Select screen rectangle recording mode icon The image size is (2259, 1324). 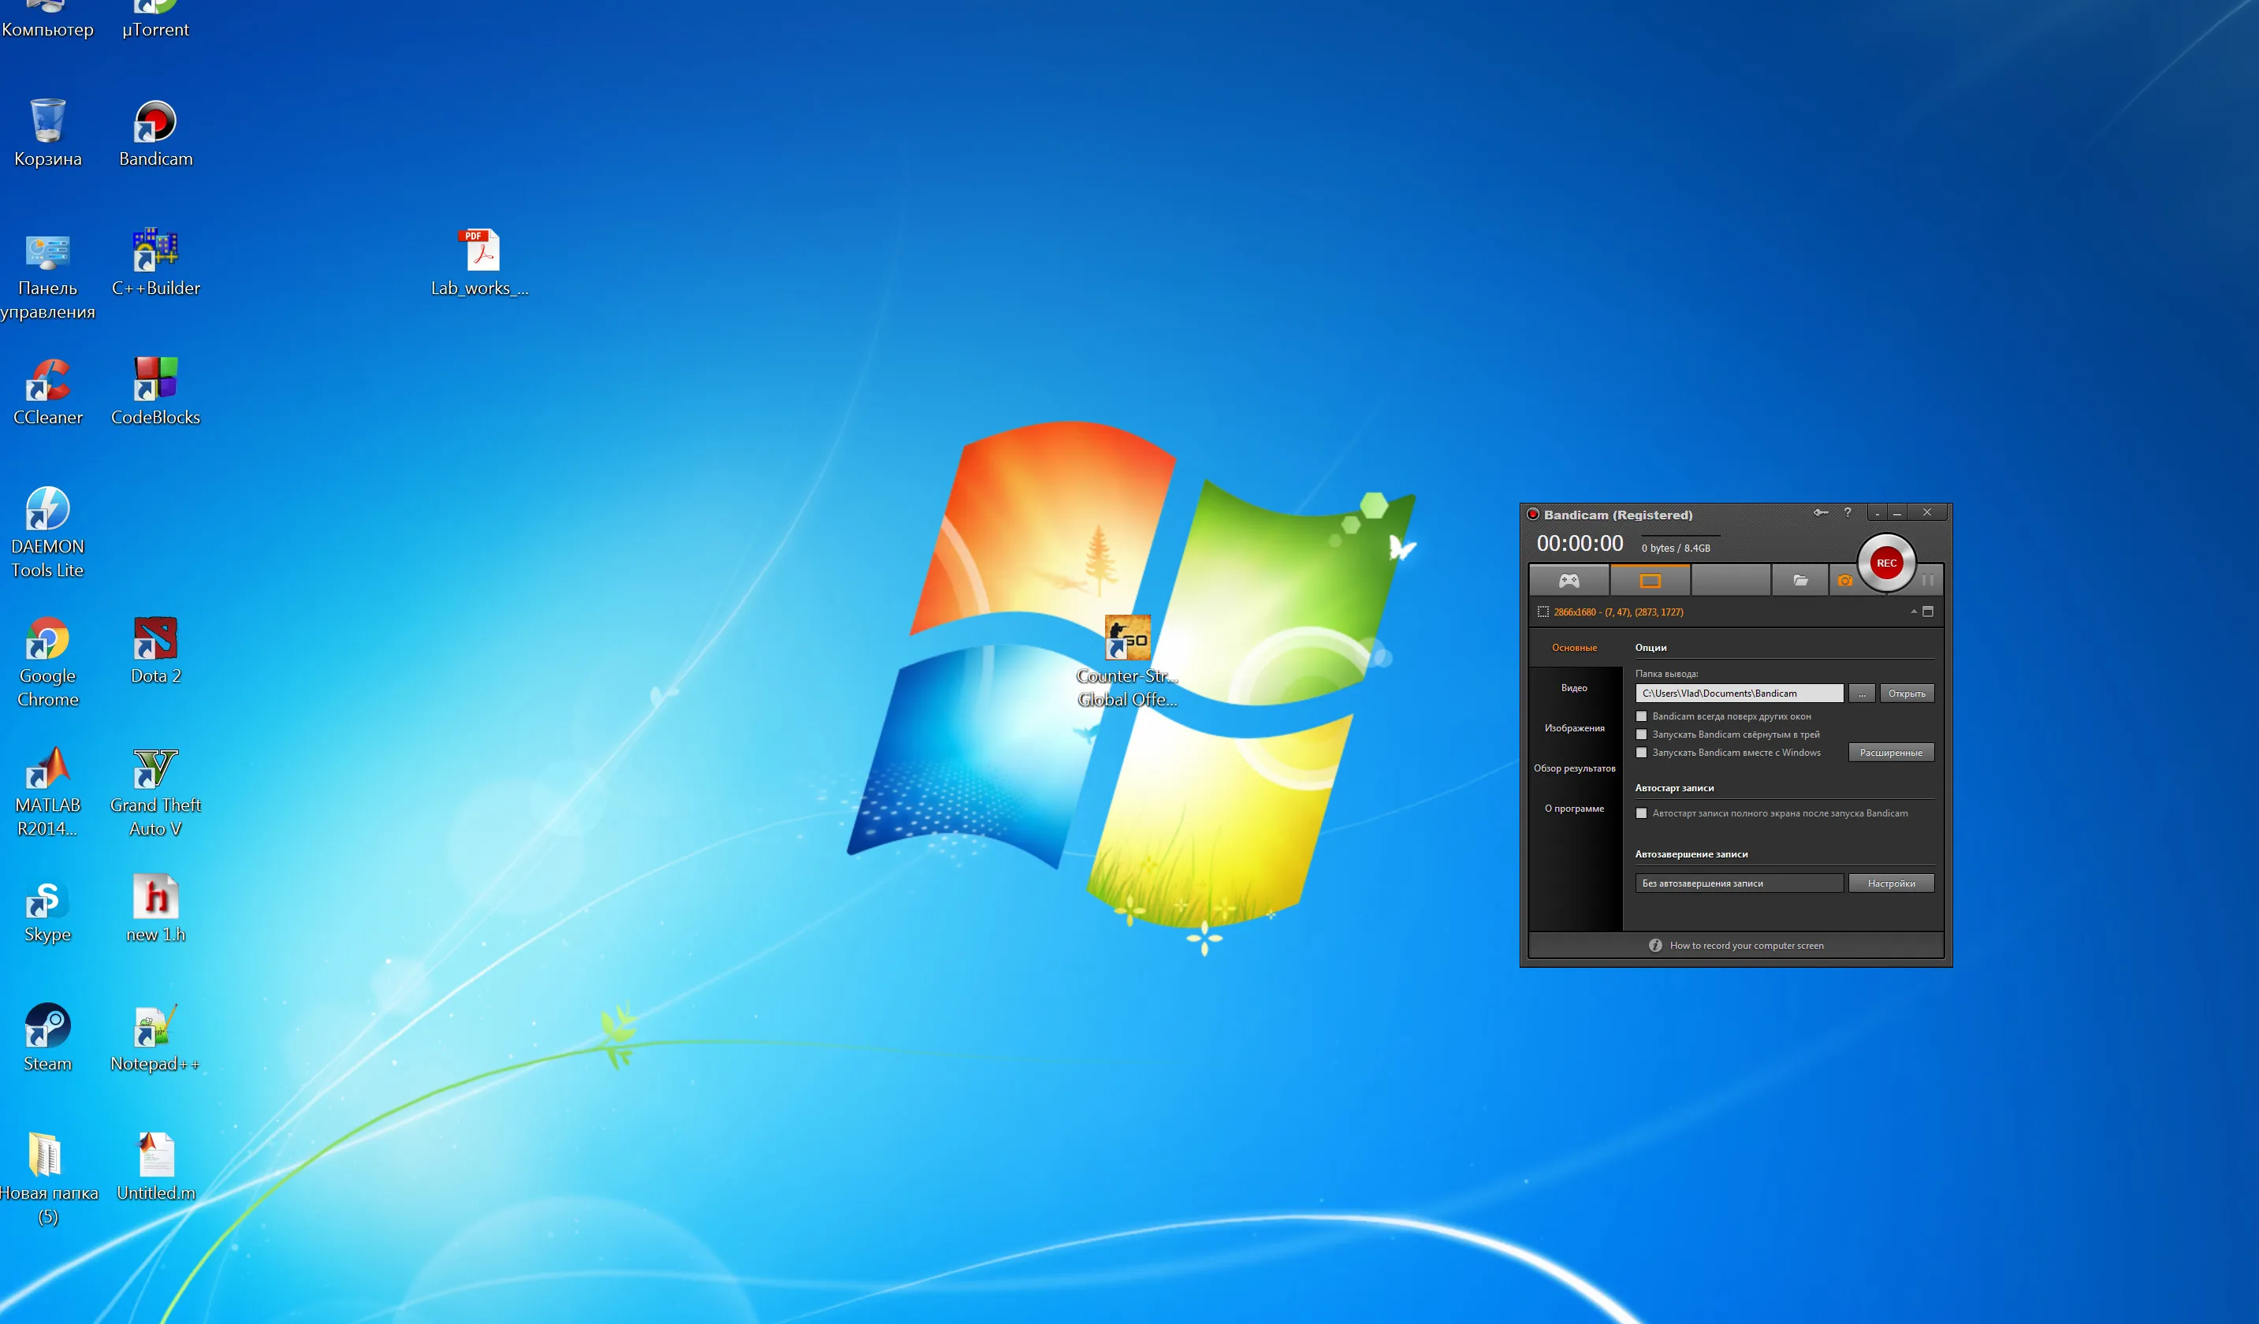click(1651, 581)
